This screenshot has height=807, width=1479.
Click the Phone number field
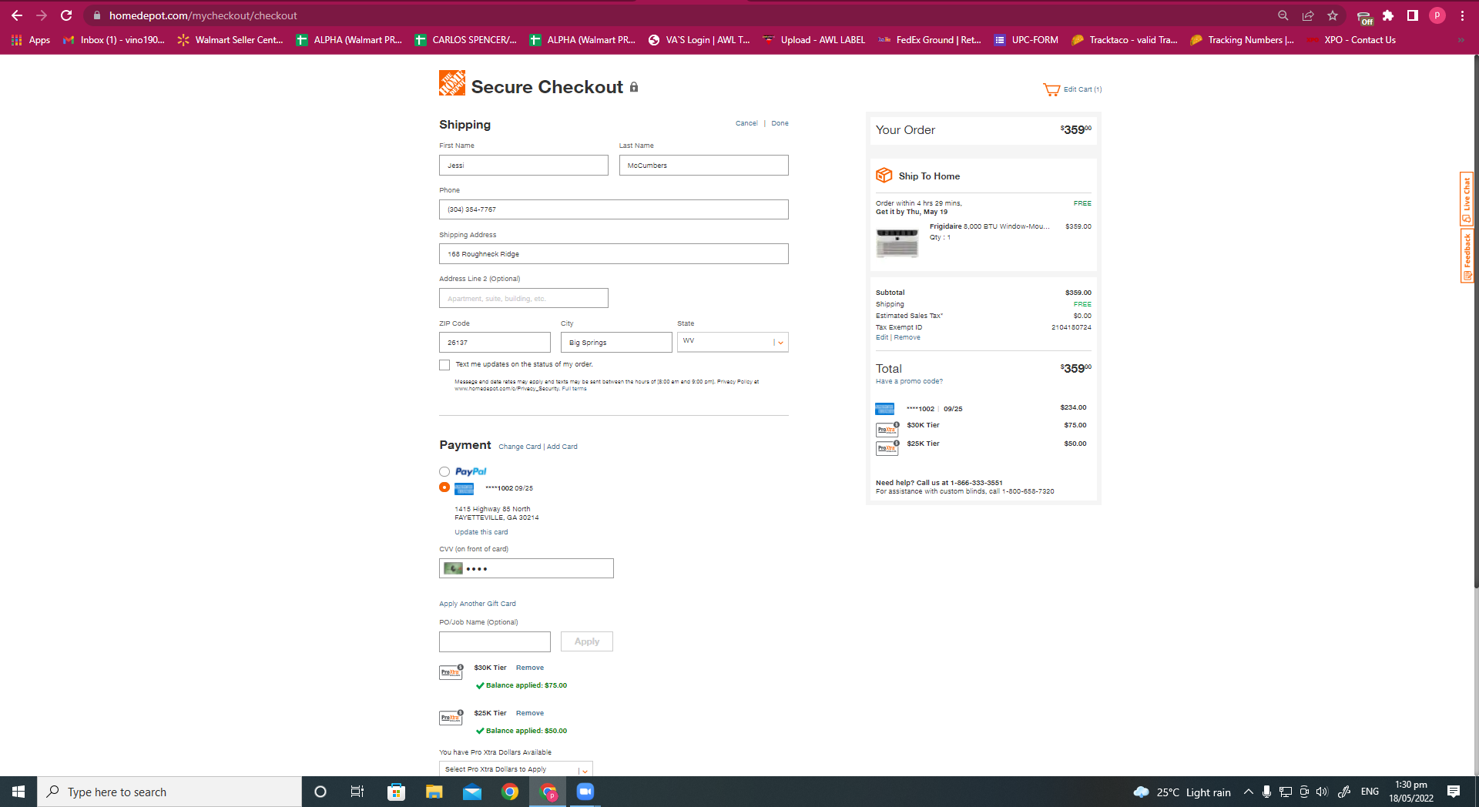coord(614,209)
